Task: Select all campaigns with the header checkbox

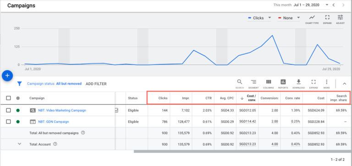Action: pos(8,98)
